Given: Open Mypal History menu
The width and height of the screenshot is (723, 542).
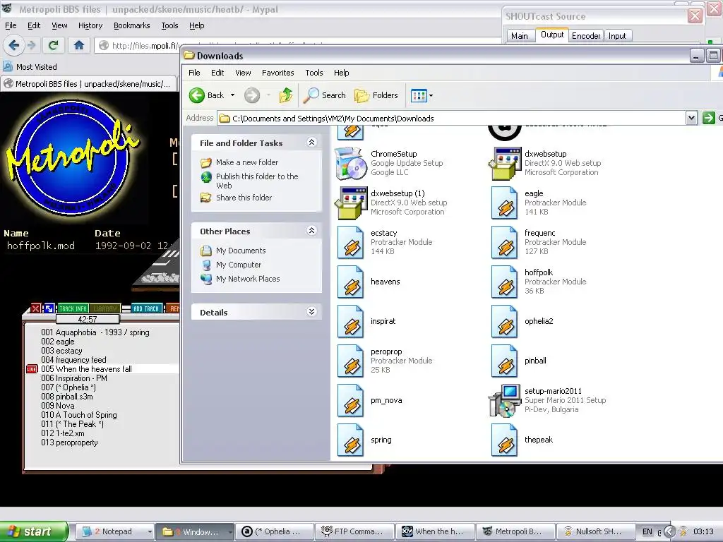Looking at the screenshot, I should coord(90,25).
